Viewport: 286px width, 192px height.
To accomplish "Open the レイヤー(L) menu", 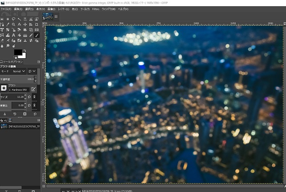I will (x=63, y=9).
